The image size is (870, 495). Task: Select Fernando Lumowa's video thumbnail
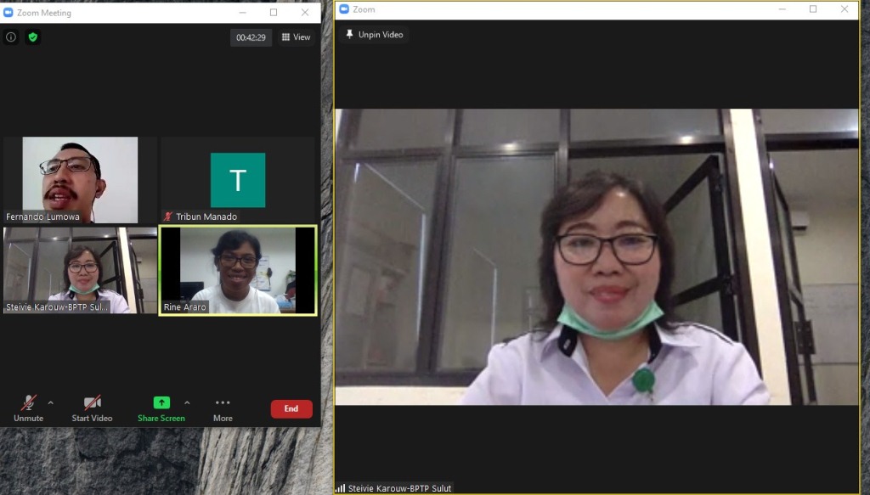click(80, 179)
